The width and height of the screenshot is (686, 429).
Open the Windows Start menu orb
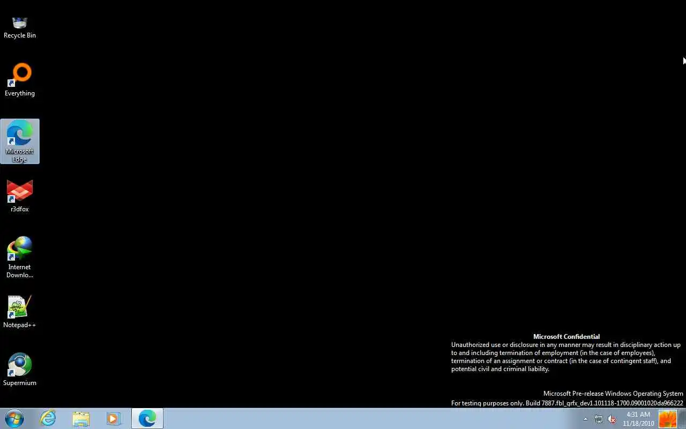pos(14,418)
